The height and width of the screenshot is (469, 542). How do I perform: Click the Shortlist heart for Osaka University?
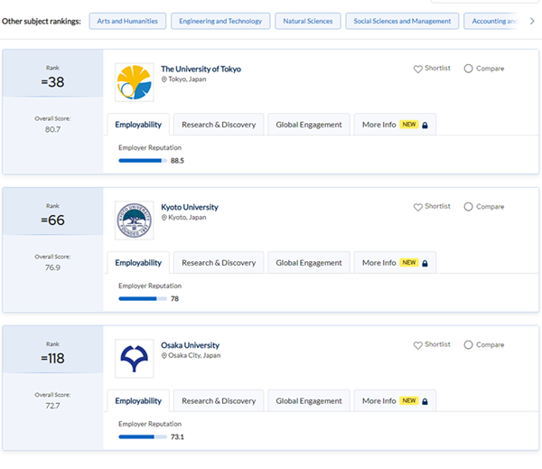(x=418, y=345)
